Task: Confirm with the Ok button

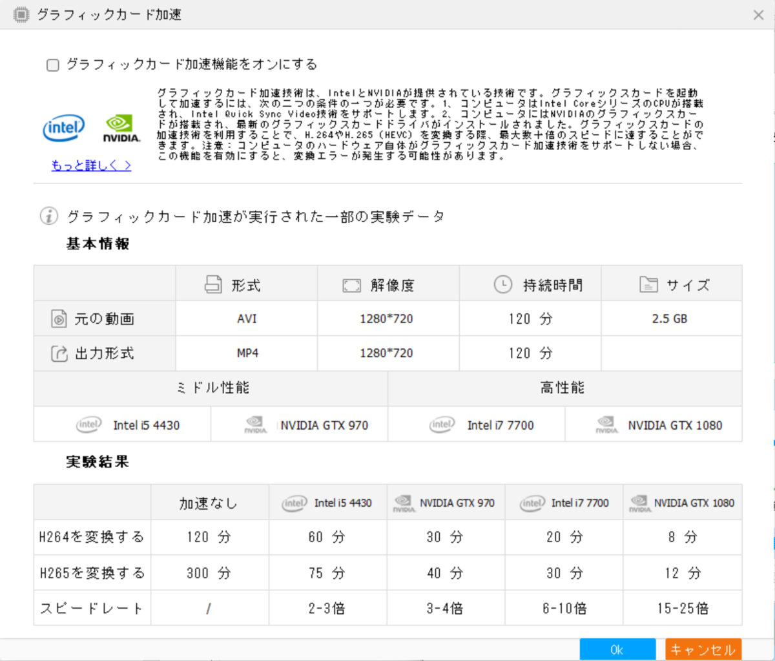Action: click(617, 649)
